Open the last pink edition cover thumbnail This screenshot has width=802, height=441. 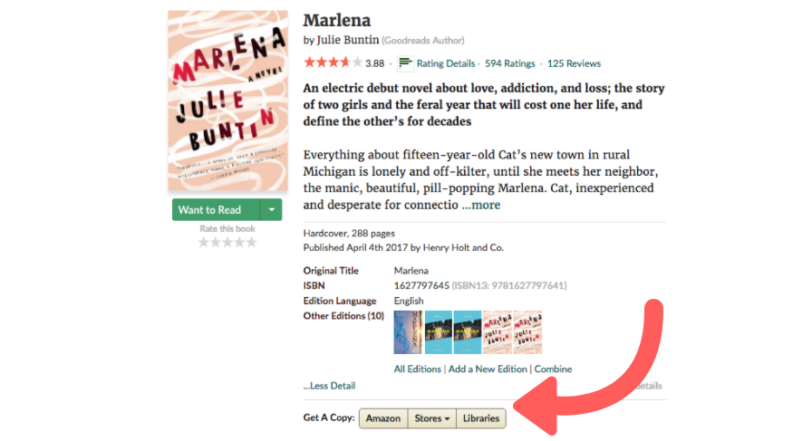[x=527, y=332]
